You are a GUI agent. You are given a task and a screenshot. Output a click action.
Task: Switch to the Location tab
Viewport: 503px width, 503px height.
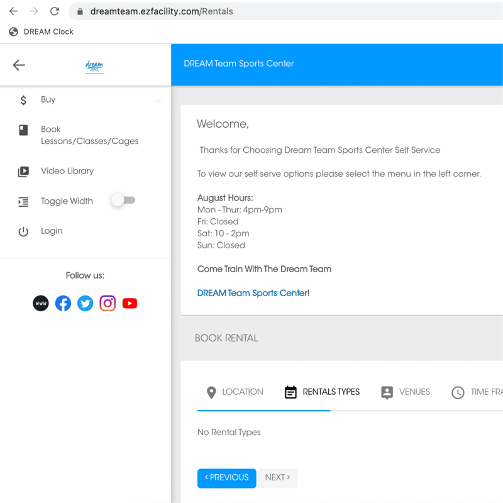pyautogui.click(x=235, y=392)
